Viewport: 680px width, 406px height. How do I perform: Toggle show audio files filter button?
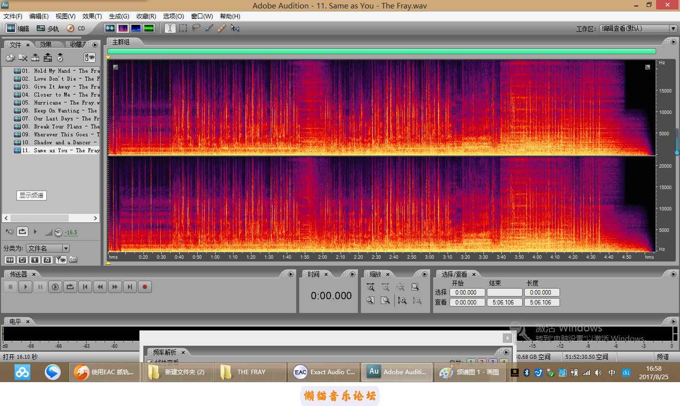[9, 260]
